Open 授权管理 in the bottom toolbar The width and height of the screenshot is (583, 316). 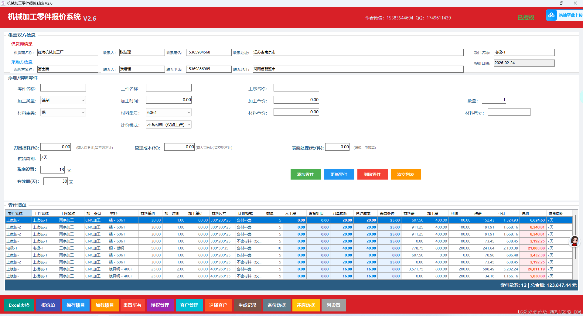pyautogui.click(x=160, y=305)
